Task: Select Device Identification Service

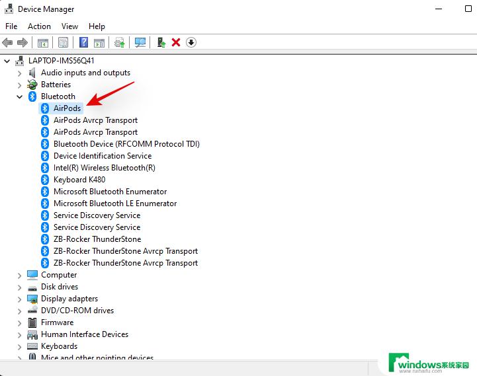Action: [x=103, y=156]
